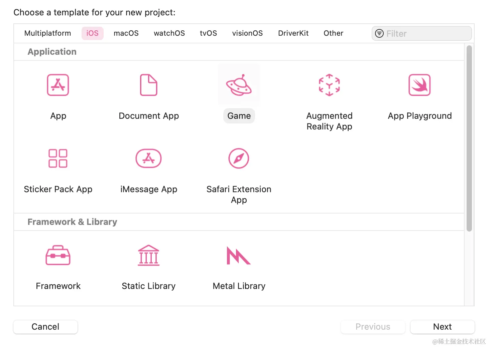Click the 'Framework & Library' section header

click(72, 222)
